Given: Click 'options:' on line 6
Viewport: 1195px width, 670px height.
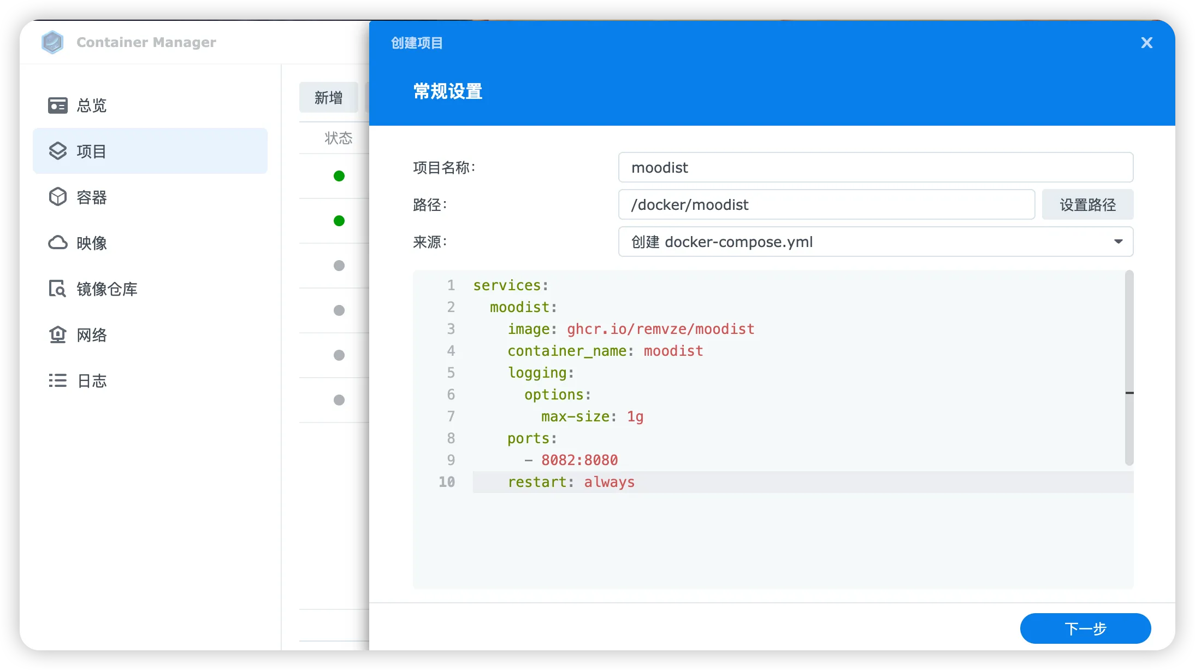Looking at the screenshot, I should (x=558, y=395).
